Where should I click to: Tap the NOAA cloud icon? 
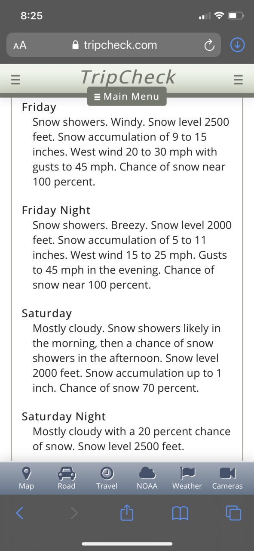(147, 474)
